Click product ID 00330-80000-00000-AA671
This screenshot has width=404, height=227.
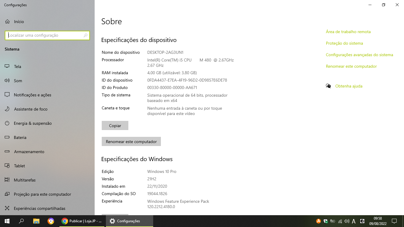tap(172, 87)
